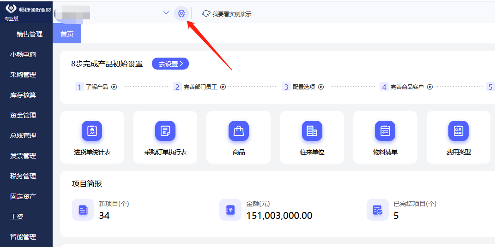The image size is (495, 247).
Task: Open the 进货单统计表 icon
Action: (x=92, y=131)
